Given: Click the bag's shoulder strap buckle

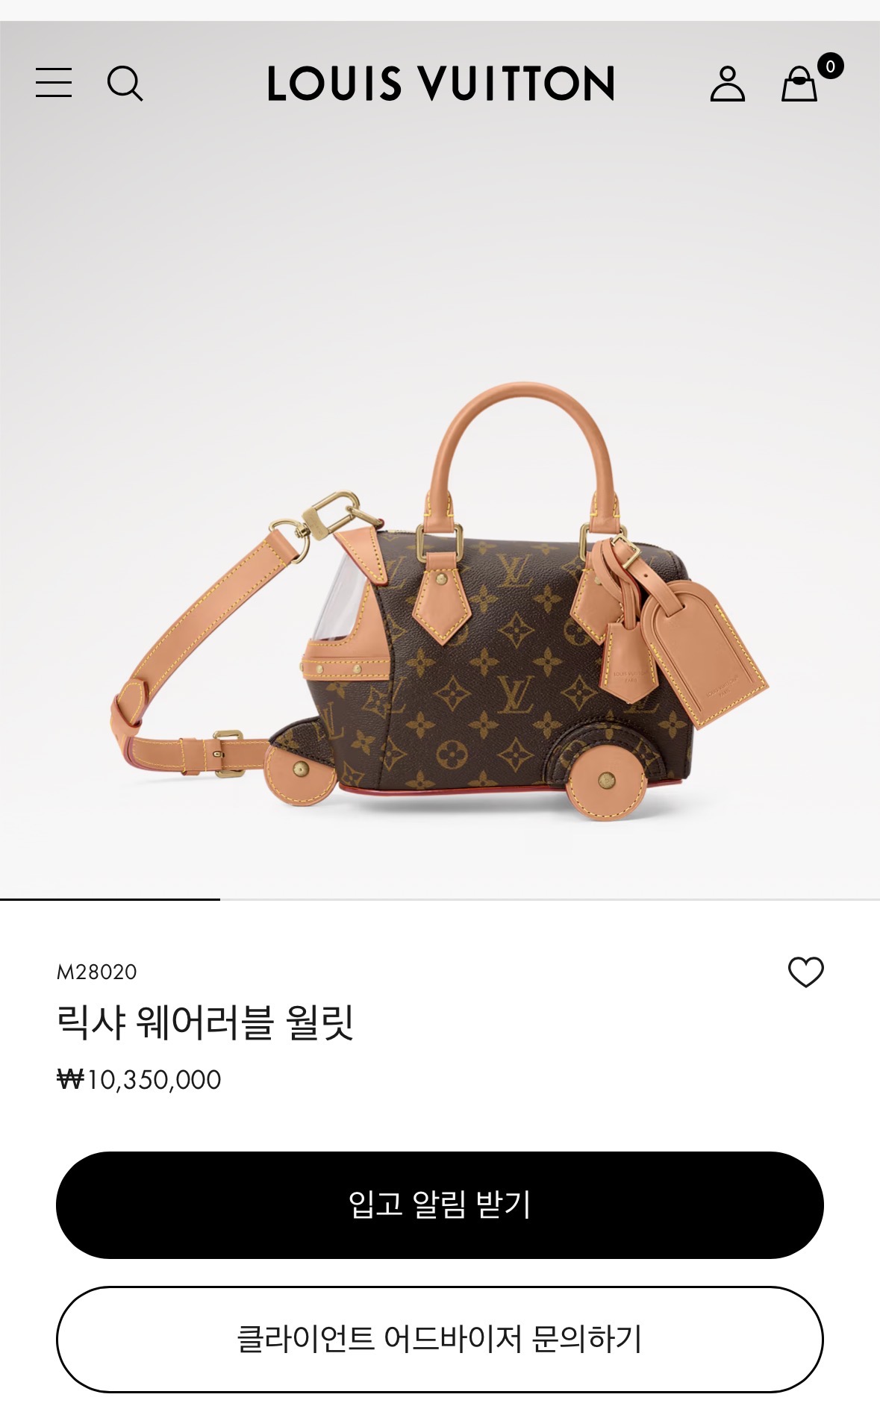Looking at the screenshot, I should (228, 754).
